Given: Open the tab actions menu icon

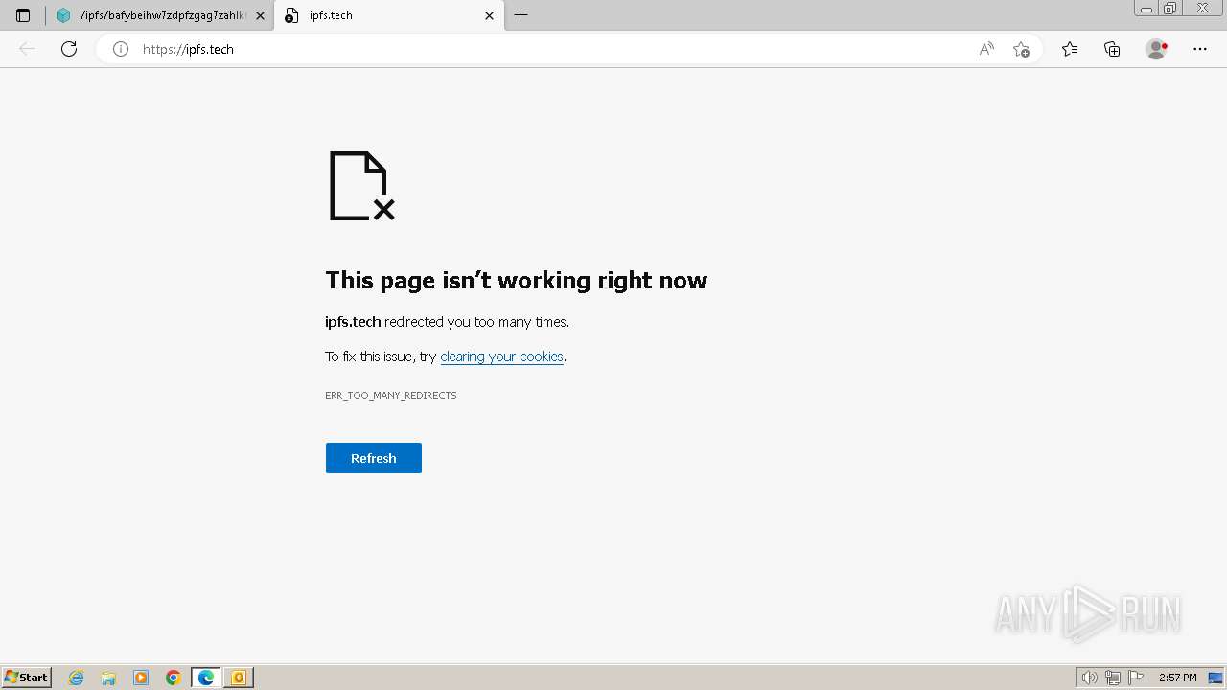Looking at the screenshot, I should 23,15.
